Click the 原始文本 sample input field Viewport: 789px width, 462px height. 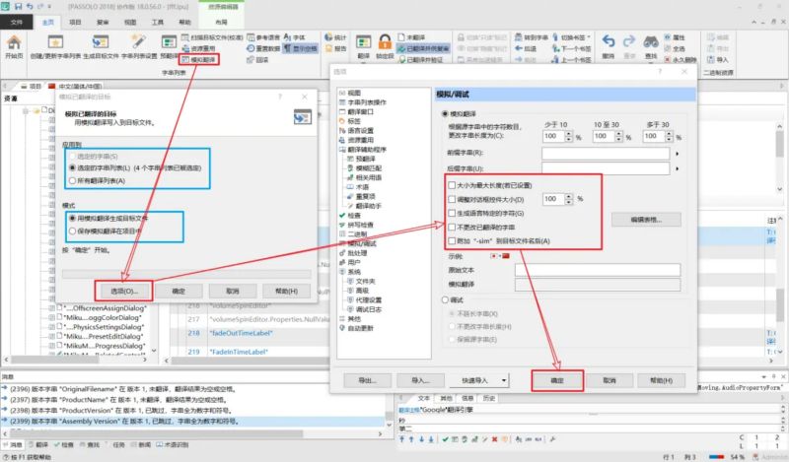(x=590, y=269)
